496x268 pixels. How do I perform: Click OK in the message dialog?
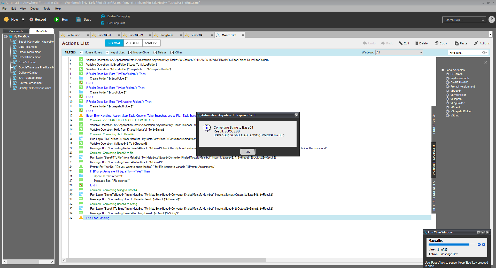click(x=248, y=152)
